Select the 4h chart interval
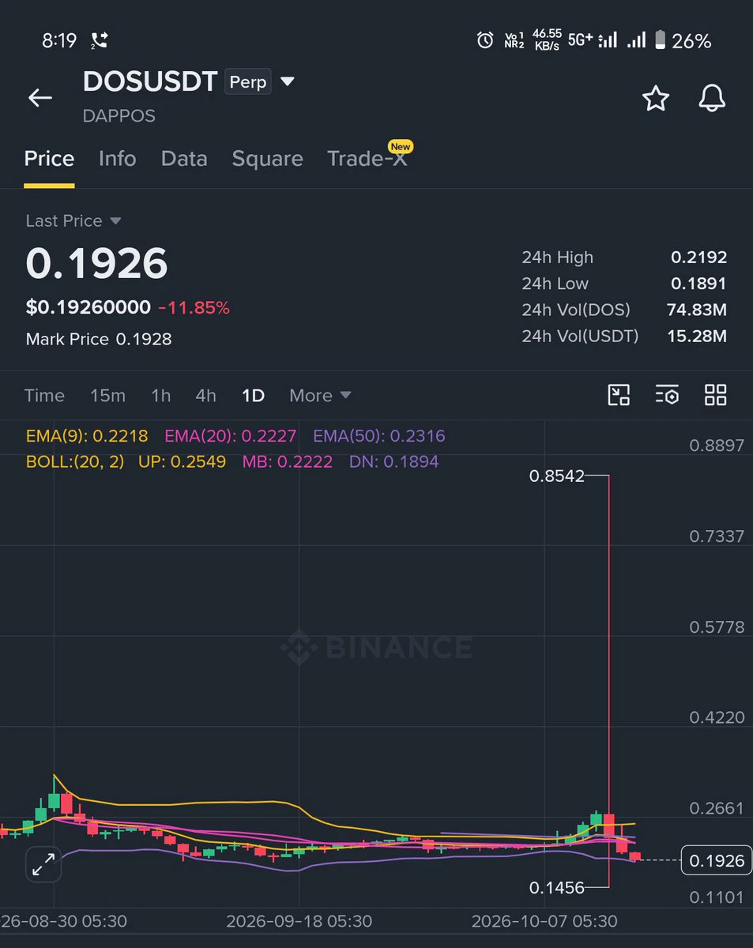The image size is (753, 948). coord(205,395)
